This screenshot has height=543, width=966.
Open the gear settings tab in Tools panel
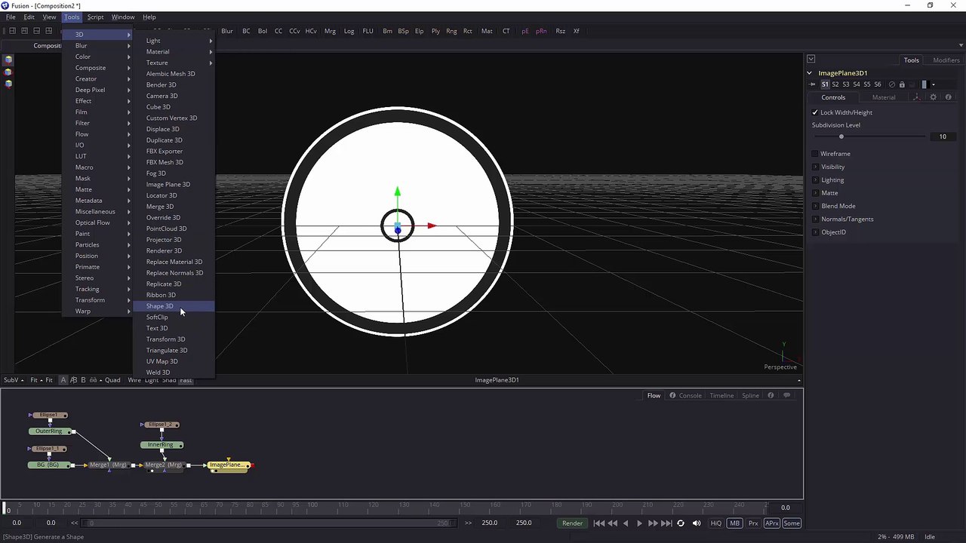pyautogui.click(x=933, y=97)
